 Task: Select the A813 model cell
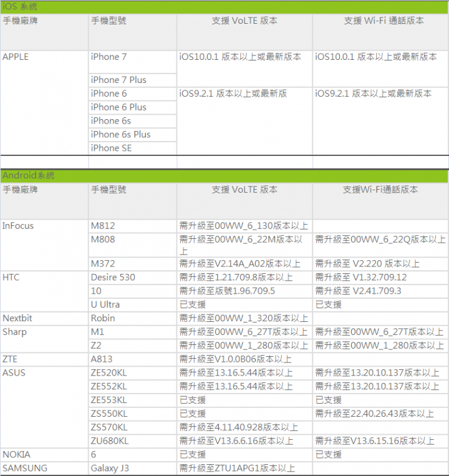[x=133, y=359]
